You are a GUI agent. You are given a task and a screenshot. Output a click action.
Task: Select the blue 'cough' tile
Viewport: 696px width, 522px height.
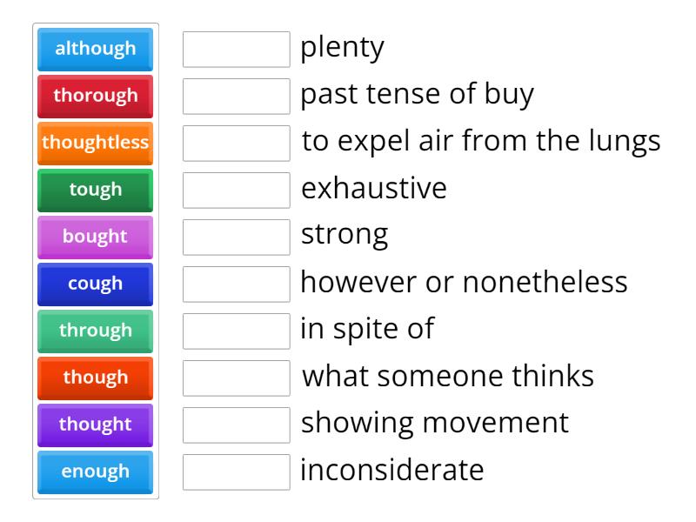pyautogui.click(x=95, y=284)
